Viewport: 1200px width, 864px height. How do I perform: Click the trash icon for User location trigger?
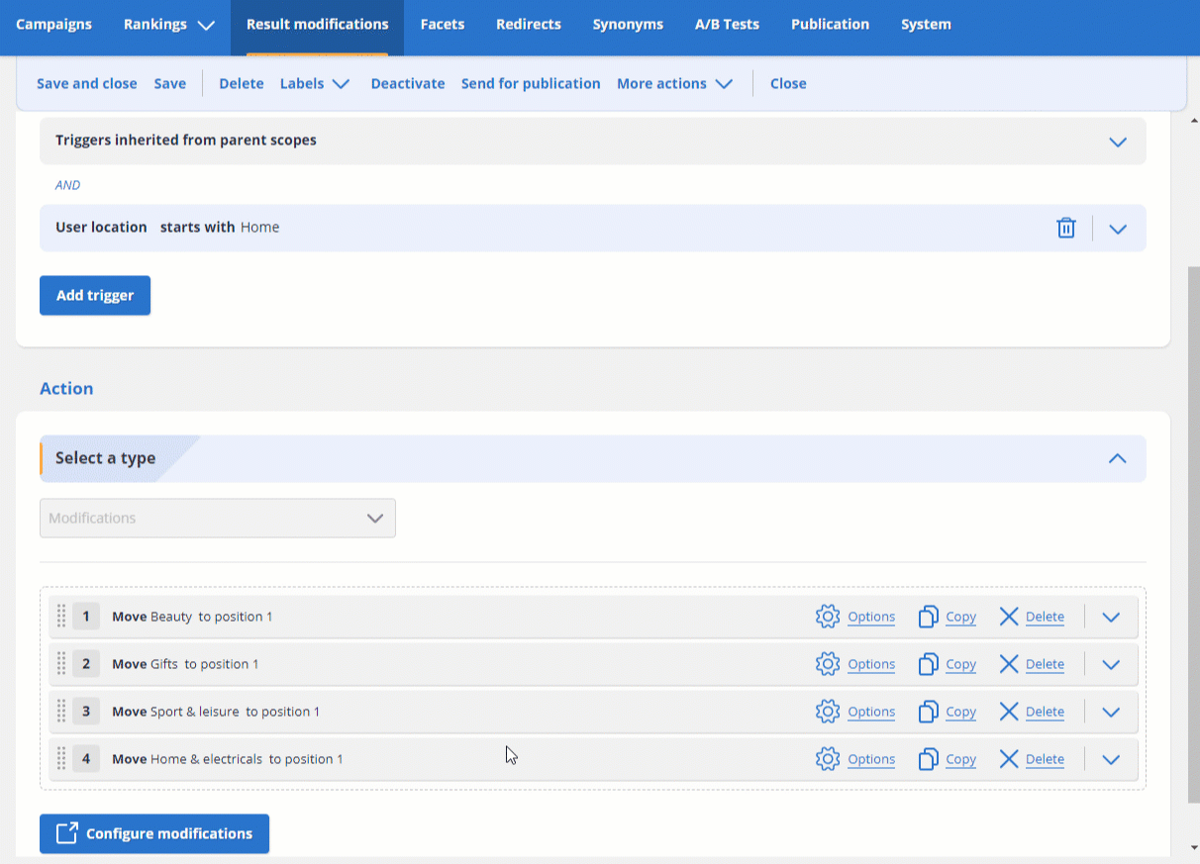[1066, 228]
